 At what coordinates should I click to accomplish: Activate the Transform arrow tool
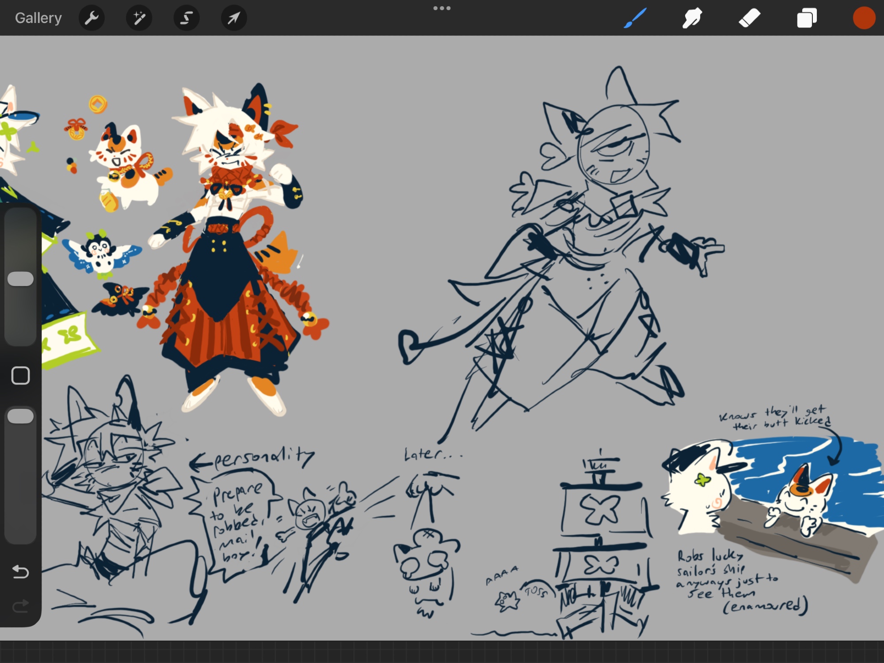pos(233,18)
